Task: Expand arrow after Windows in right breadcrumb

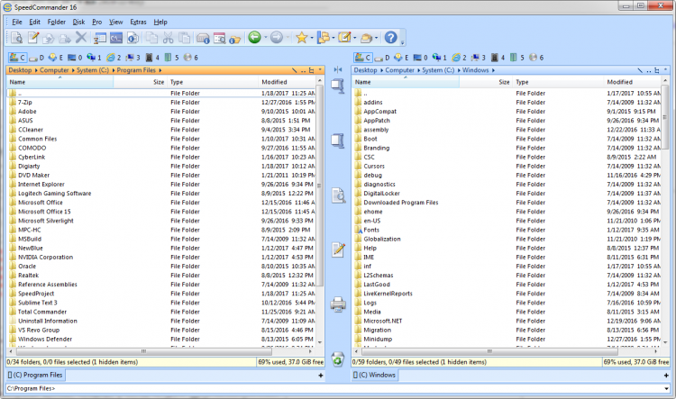Action: click(493, 70)
